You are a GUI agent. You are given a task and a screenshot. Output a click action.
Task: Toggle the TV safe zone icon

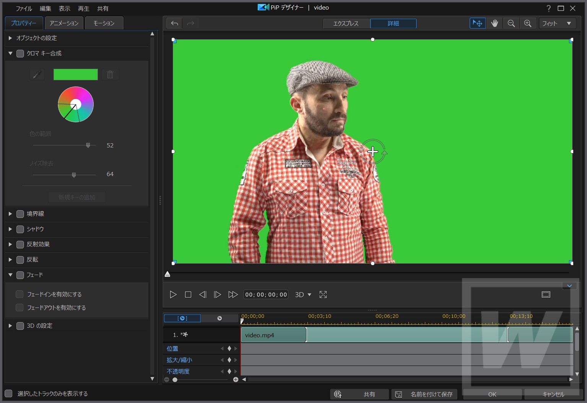[546, 295]
